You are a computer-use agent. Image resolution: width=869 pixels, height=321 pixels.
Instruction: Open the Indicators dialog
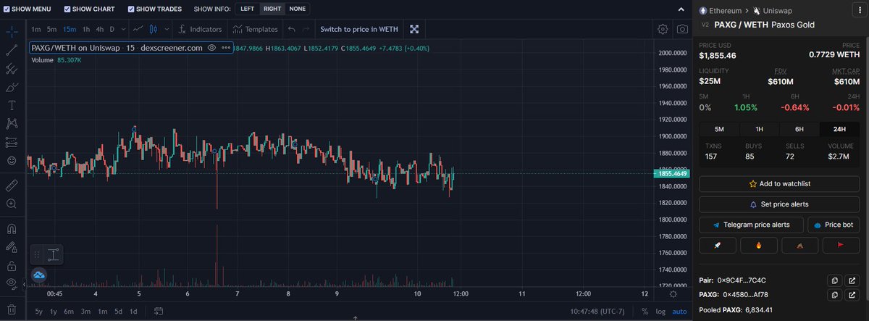201,29
